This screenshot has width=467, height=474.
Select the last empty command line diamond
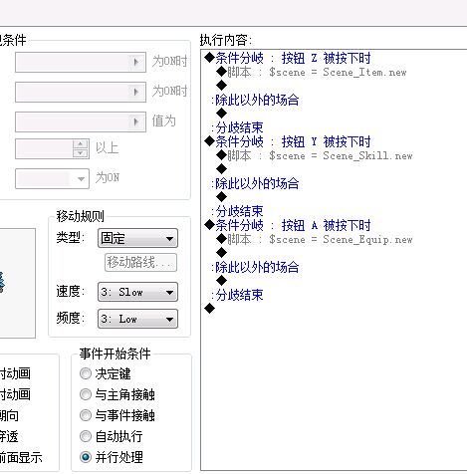(x=210, y=309)
